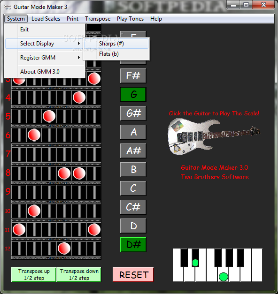This screenshot has height=294, width=278.
Task: Toggle the C note button
Action: (133, 188)
